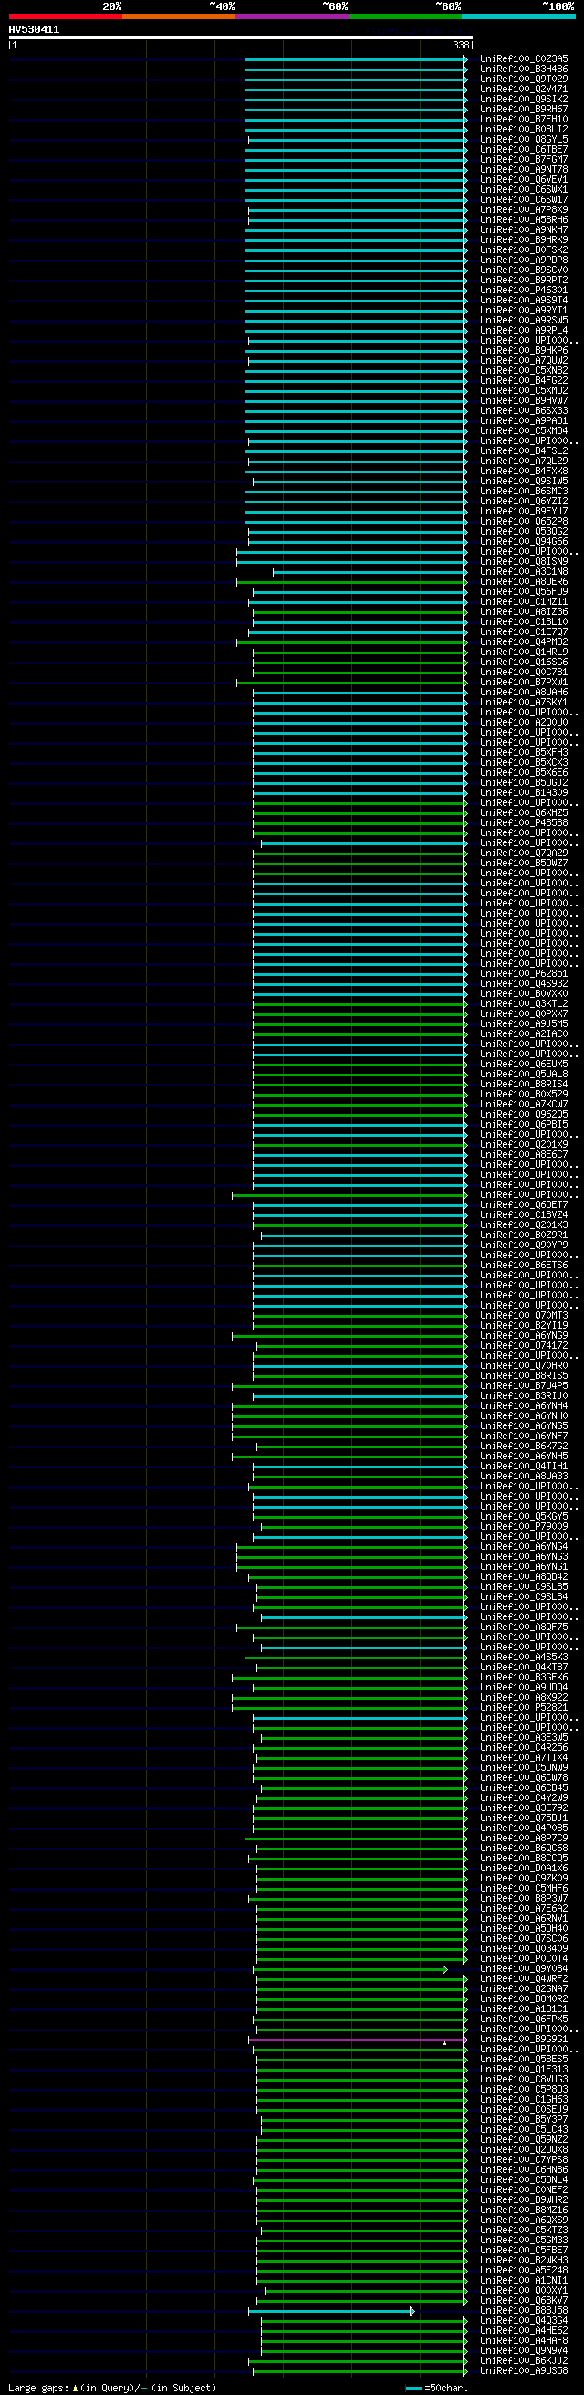584x2395 pixels.
Task: Select the UniRef100_Q9SIW5 label
Action: 524,482
